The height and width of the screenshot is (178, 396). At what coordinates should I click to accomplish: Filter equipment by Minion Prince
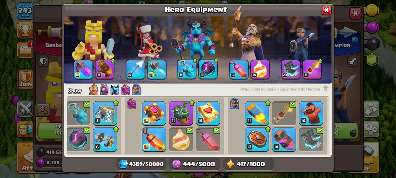(x=115, y=90)
